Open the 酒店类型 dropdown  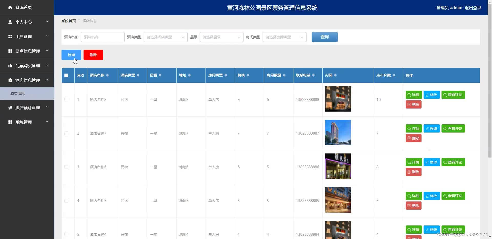pyautogui.click(x=166, y=37)
